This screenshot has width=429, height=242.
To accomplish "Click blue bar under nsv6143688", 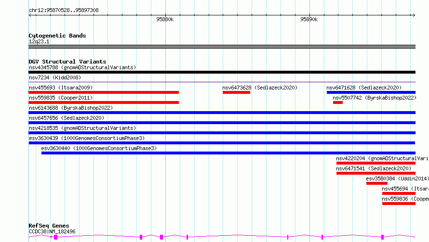I will click(x=222, y=113).
